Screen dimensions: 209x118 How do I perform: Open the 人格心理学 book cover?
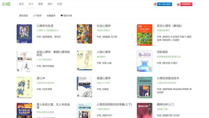coord(84,60)
